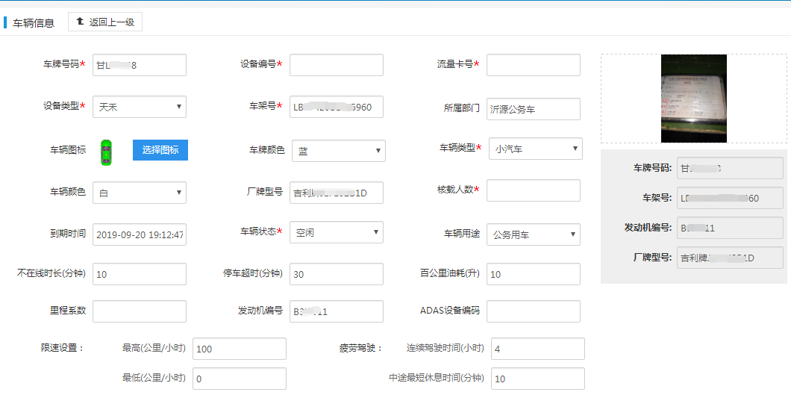The height and width of the screenshot is (395, 791).
Task: Click the green car vehicle icon
Action: pos(107,151)
